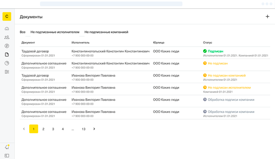Go to page 13 in pagination
Screen dimensions: 275x159
(83, 129)
